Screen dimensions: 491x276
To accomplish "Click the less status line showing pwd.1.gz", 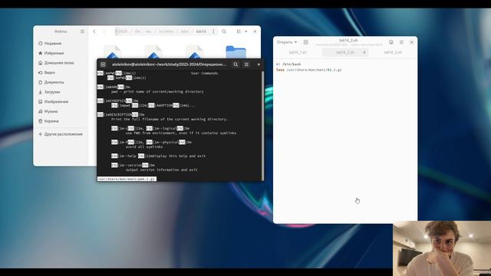I will coord(127,179).
